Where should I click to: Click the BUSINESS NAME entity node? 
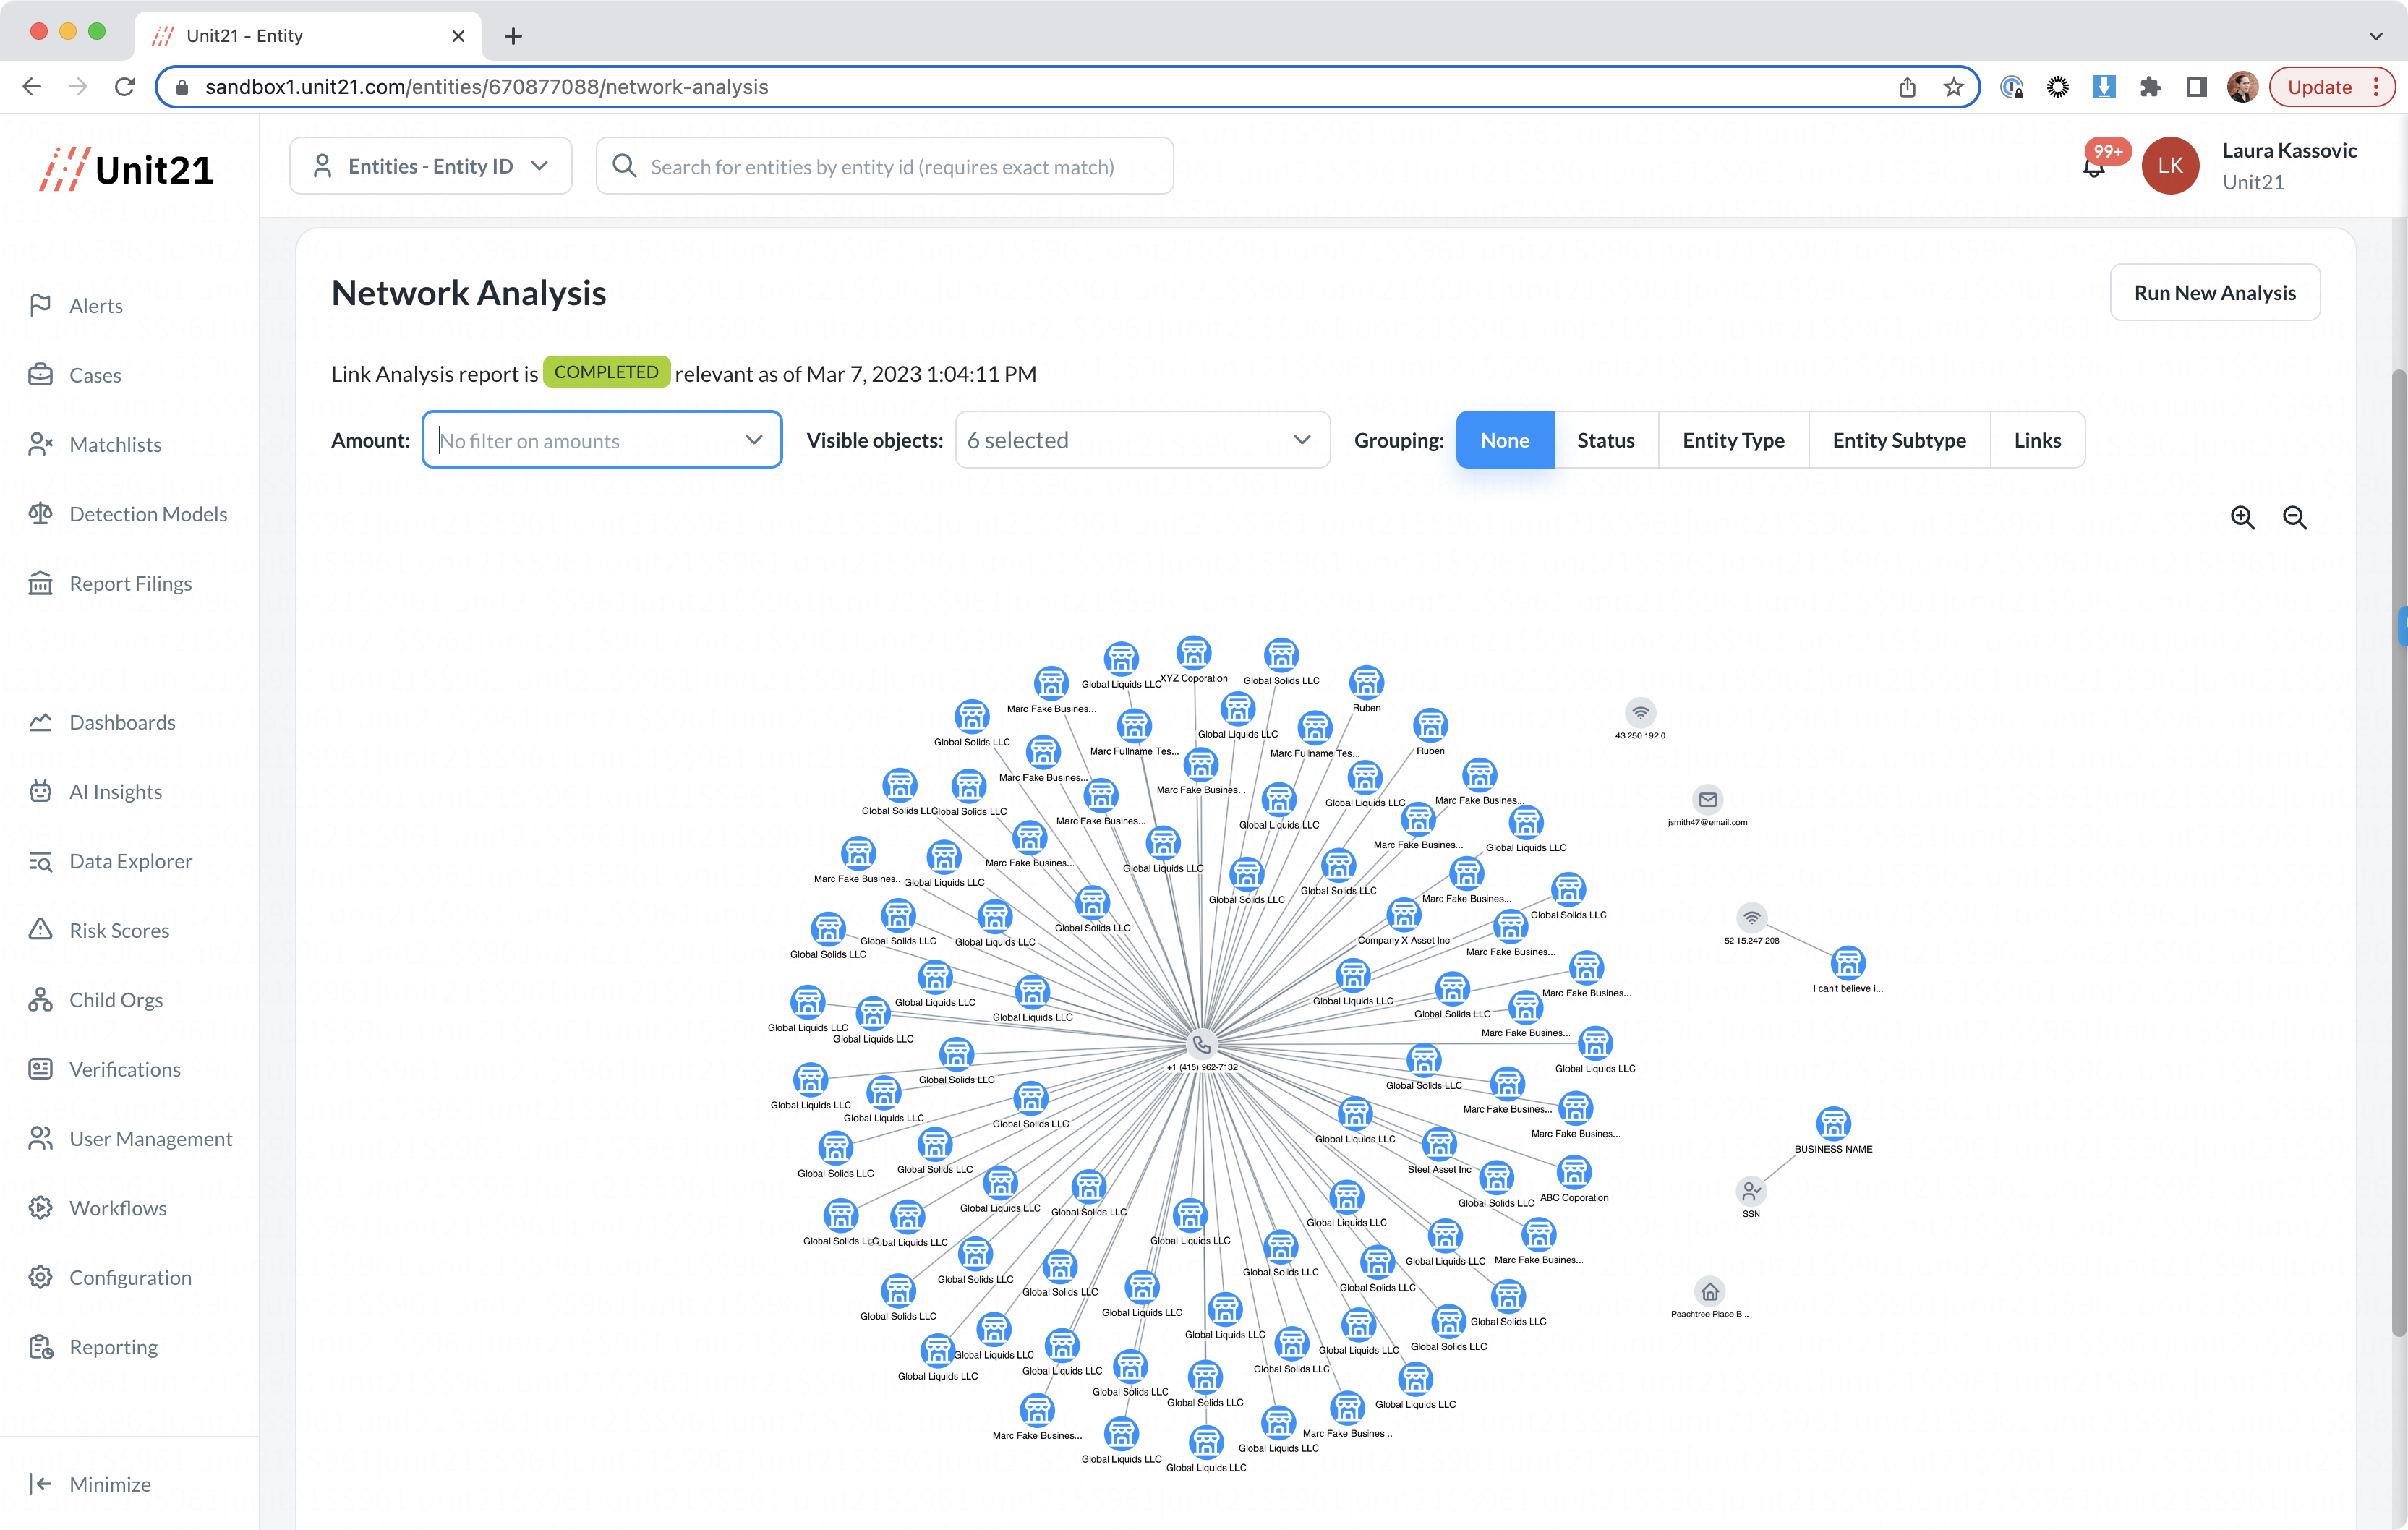(1832, 1124)
